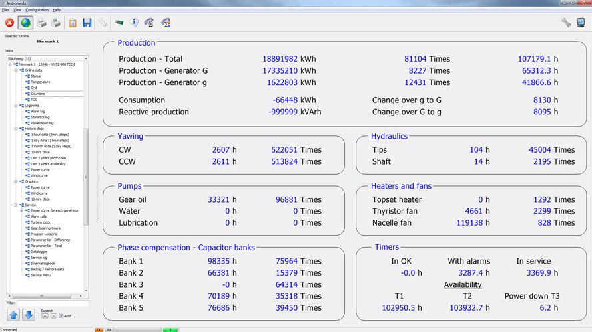Screen dimensions: 592x332
Task: Open Gear/bearing timers item
Action: pos(45,228)
